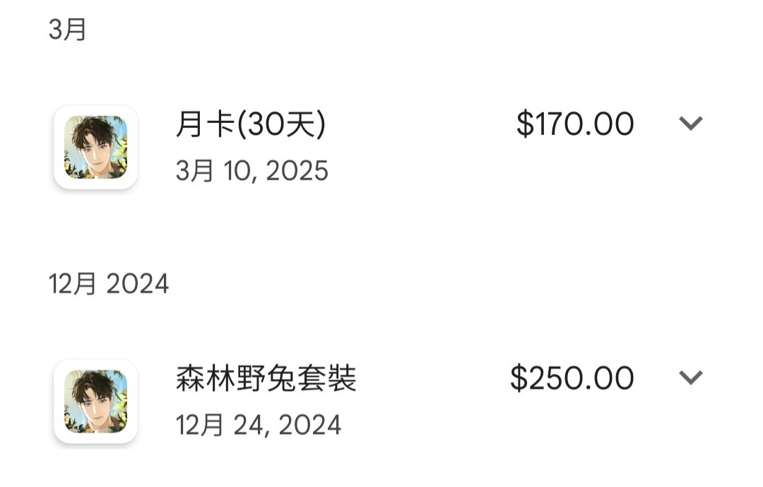The width and height of the screenshot is (763, 487).
Task: Select the 3月 month section header
Action: coord(68,29)
